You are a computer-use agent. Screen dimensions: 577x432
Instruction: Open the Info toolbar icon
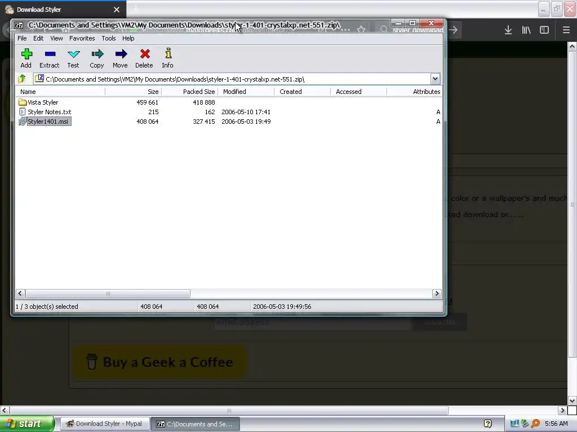coord(168,53)
